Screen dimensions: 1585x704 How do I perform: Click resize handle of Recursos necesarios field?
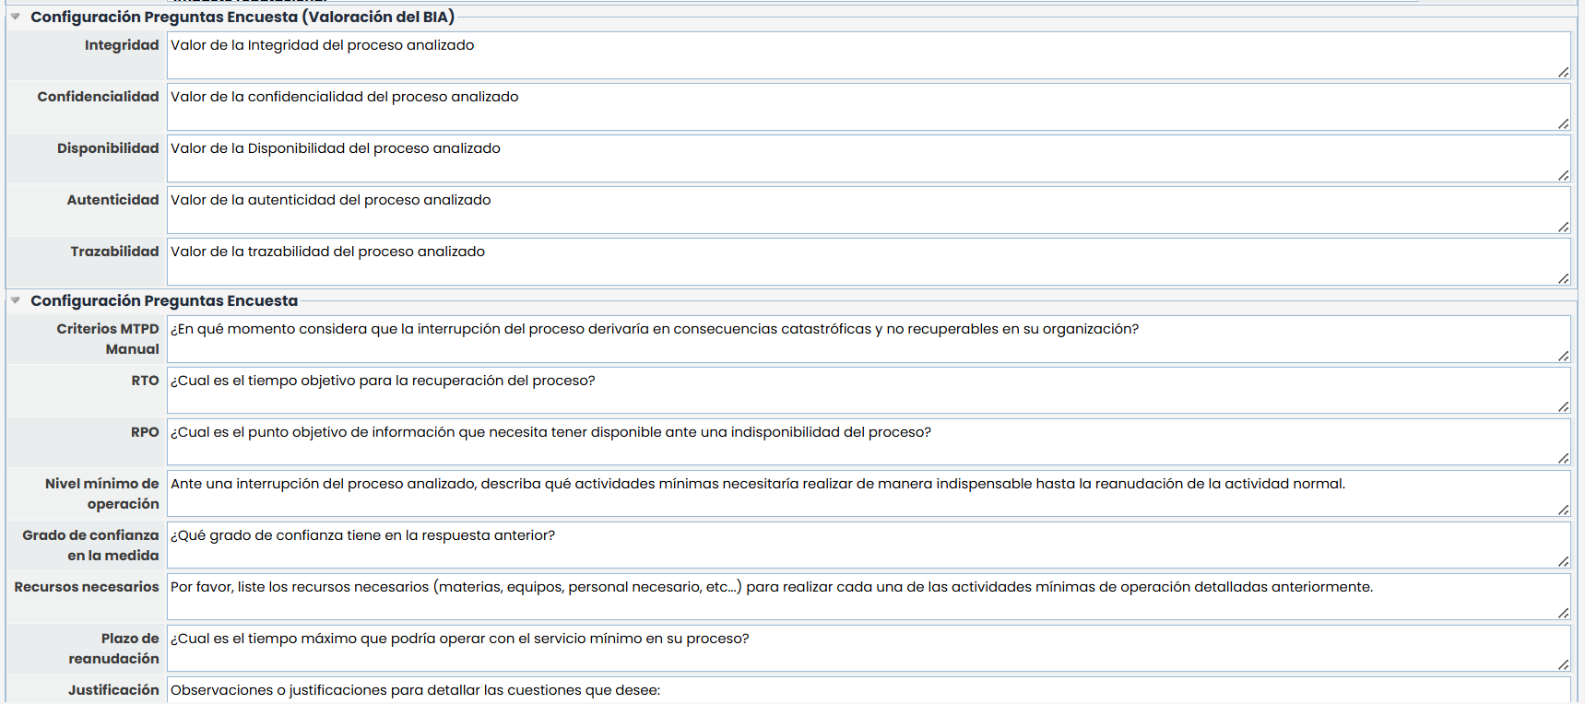pos(1563,613)
